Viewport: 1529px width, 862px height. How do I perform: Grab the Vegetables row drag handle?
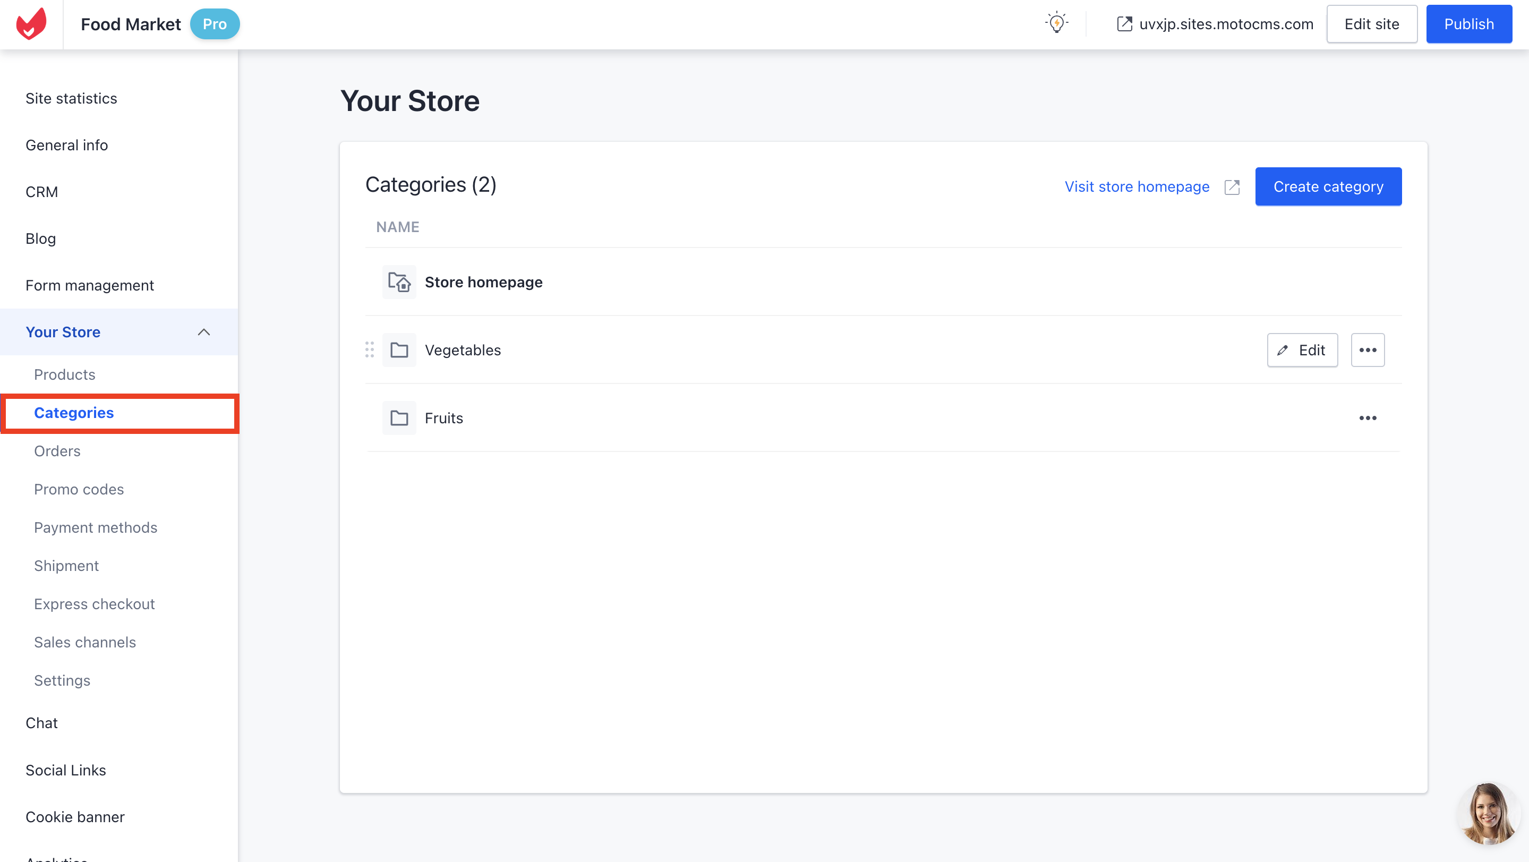[369, 349]
